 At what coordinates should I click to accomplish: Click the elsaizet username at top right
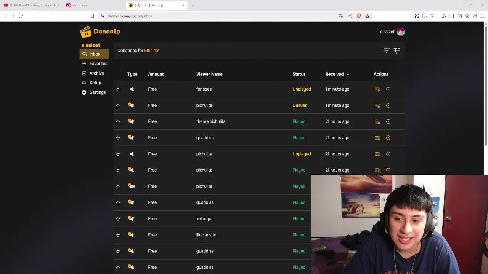tap(387, 32)
